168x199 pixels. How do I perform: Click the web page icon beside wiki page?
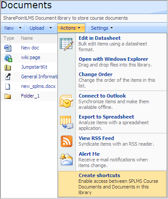pos(8,58)
